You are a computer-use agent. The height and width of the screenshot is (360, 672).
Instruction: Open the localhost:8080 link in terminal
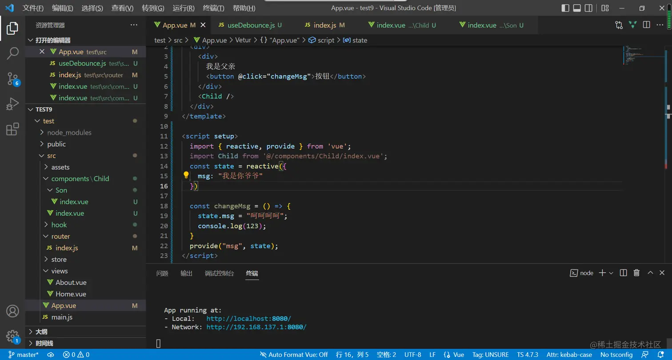coord(249,319)
